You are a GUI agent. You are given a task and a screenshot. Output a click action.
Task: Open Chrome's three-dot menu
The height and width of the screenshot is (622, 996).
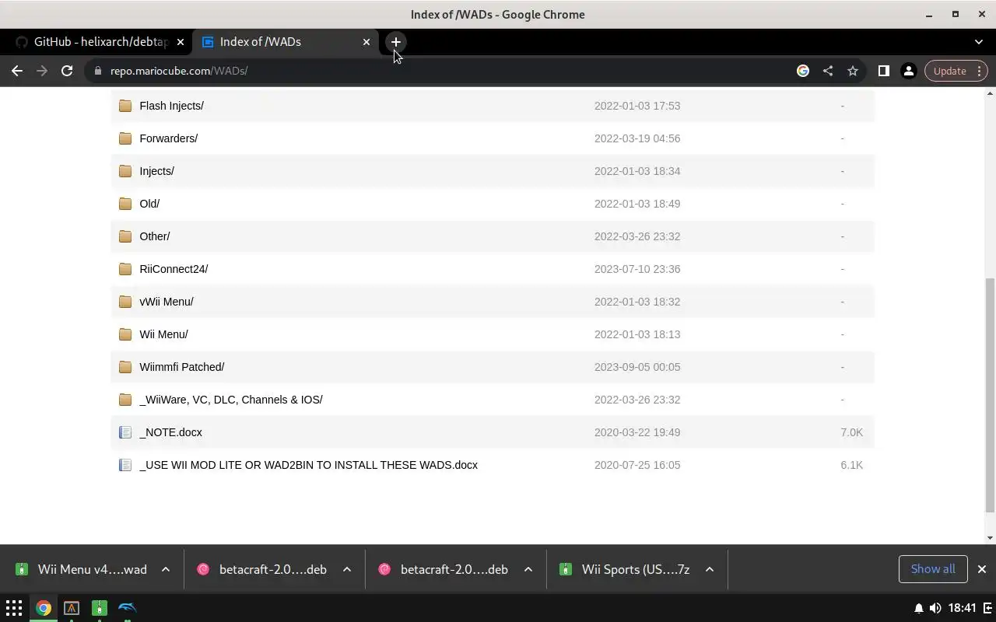980,71
